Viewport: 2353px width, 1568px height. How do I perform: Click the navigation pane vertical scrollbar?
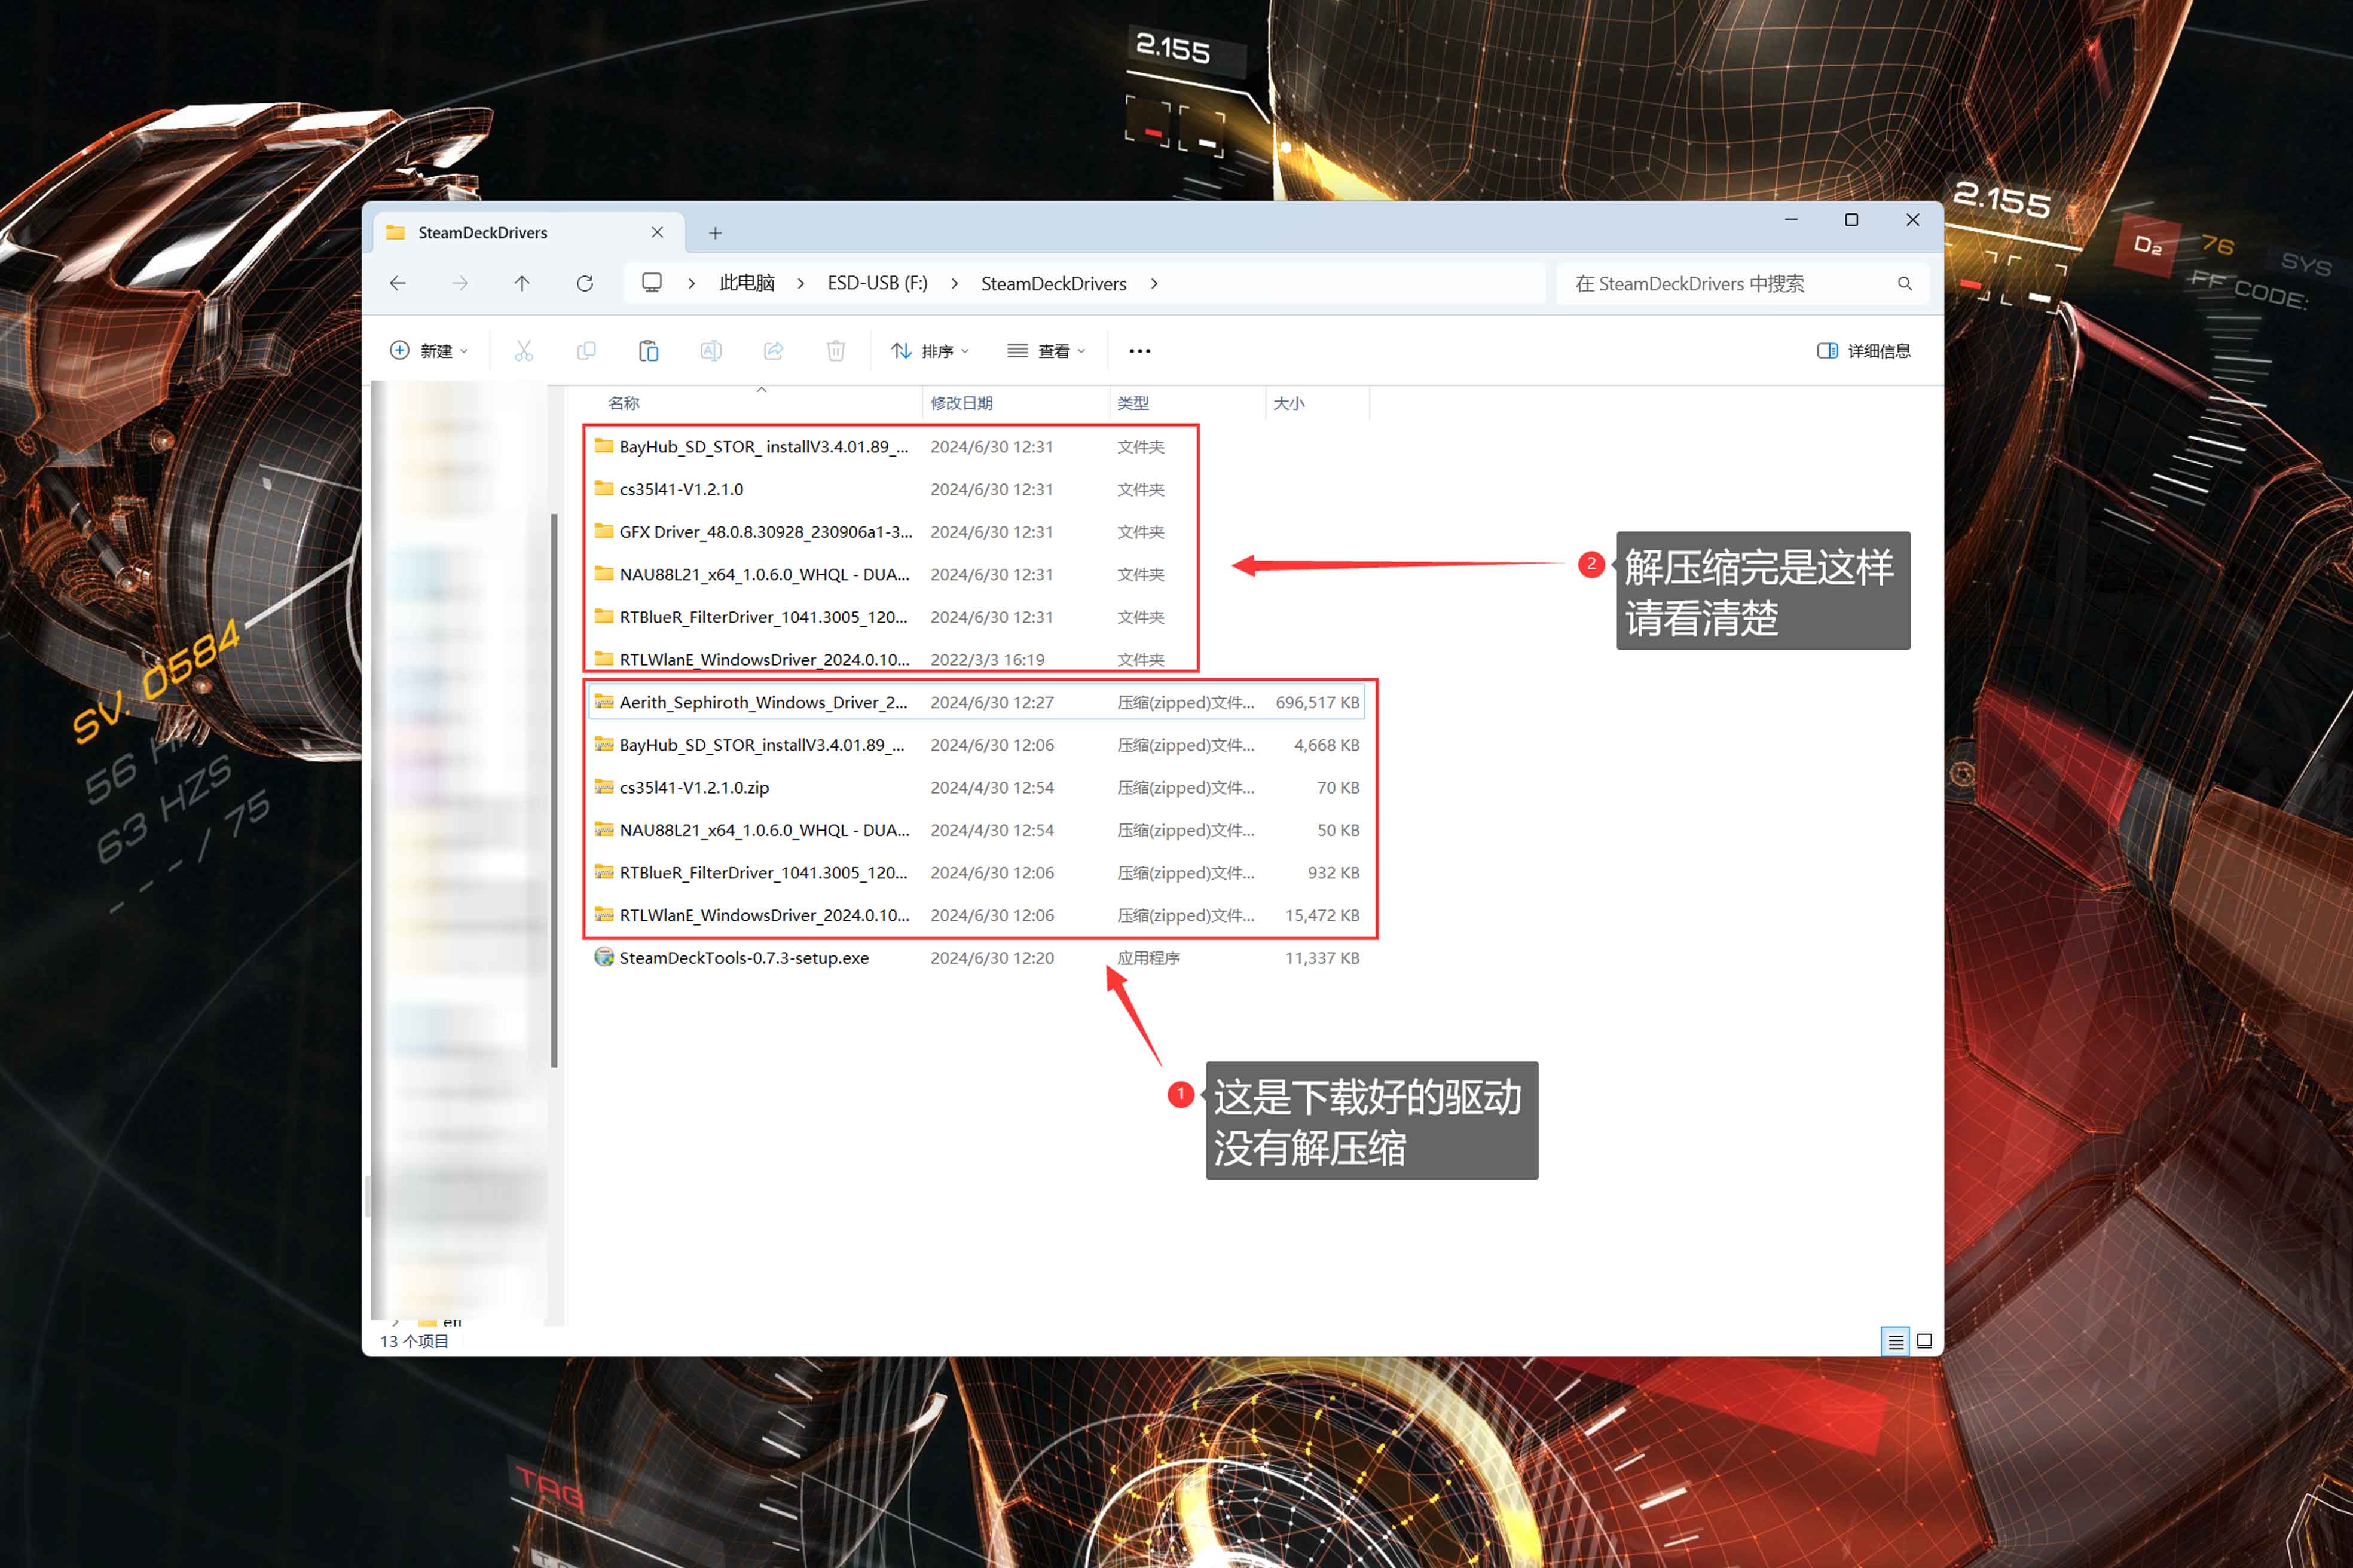click(x=553, y=790)
